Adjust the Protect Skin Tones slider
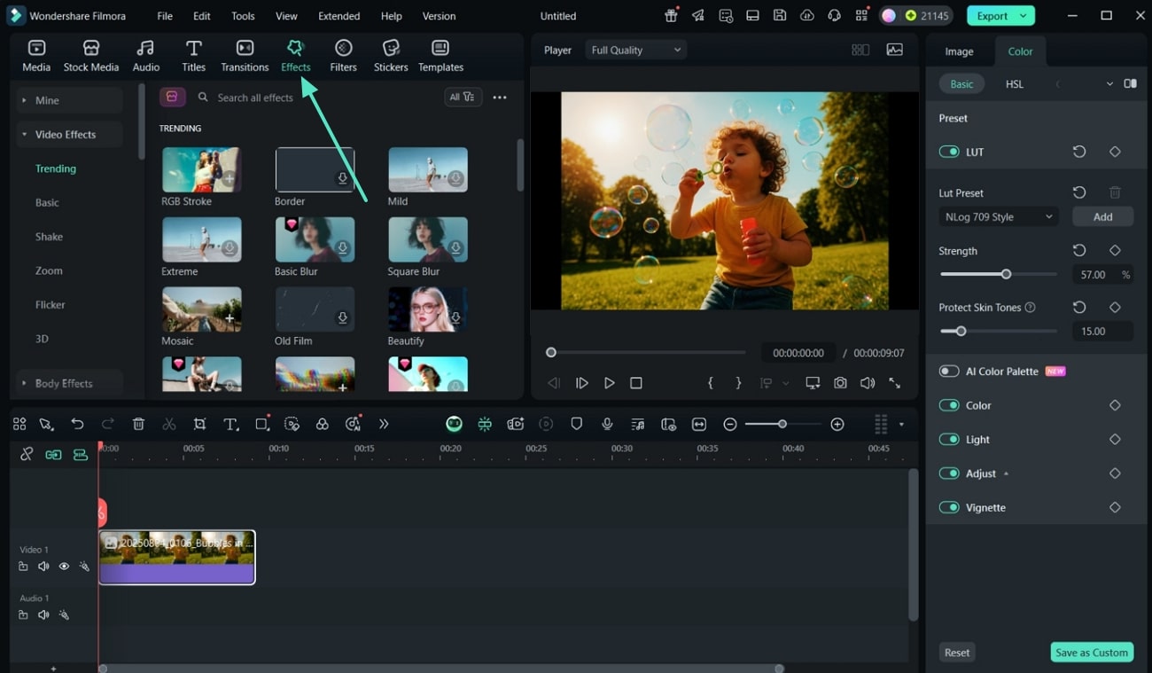This screenshot has height=673, width=1152. (x=961, y=331)
